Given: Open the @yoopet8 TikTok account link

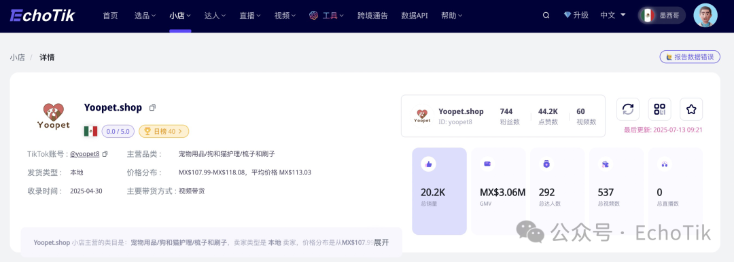Looking at the screenshot, I should pos(85,153).
